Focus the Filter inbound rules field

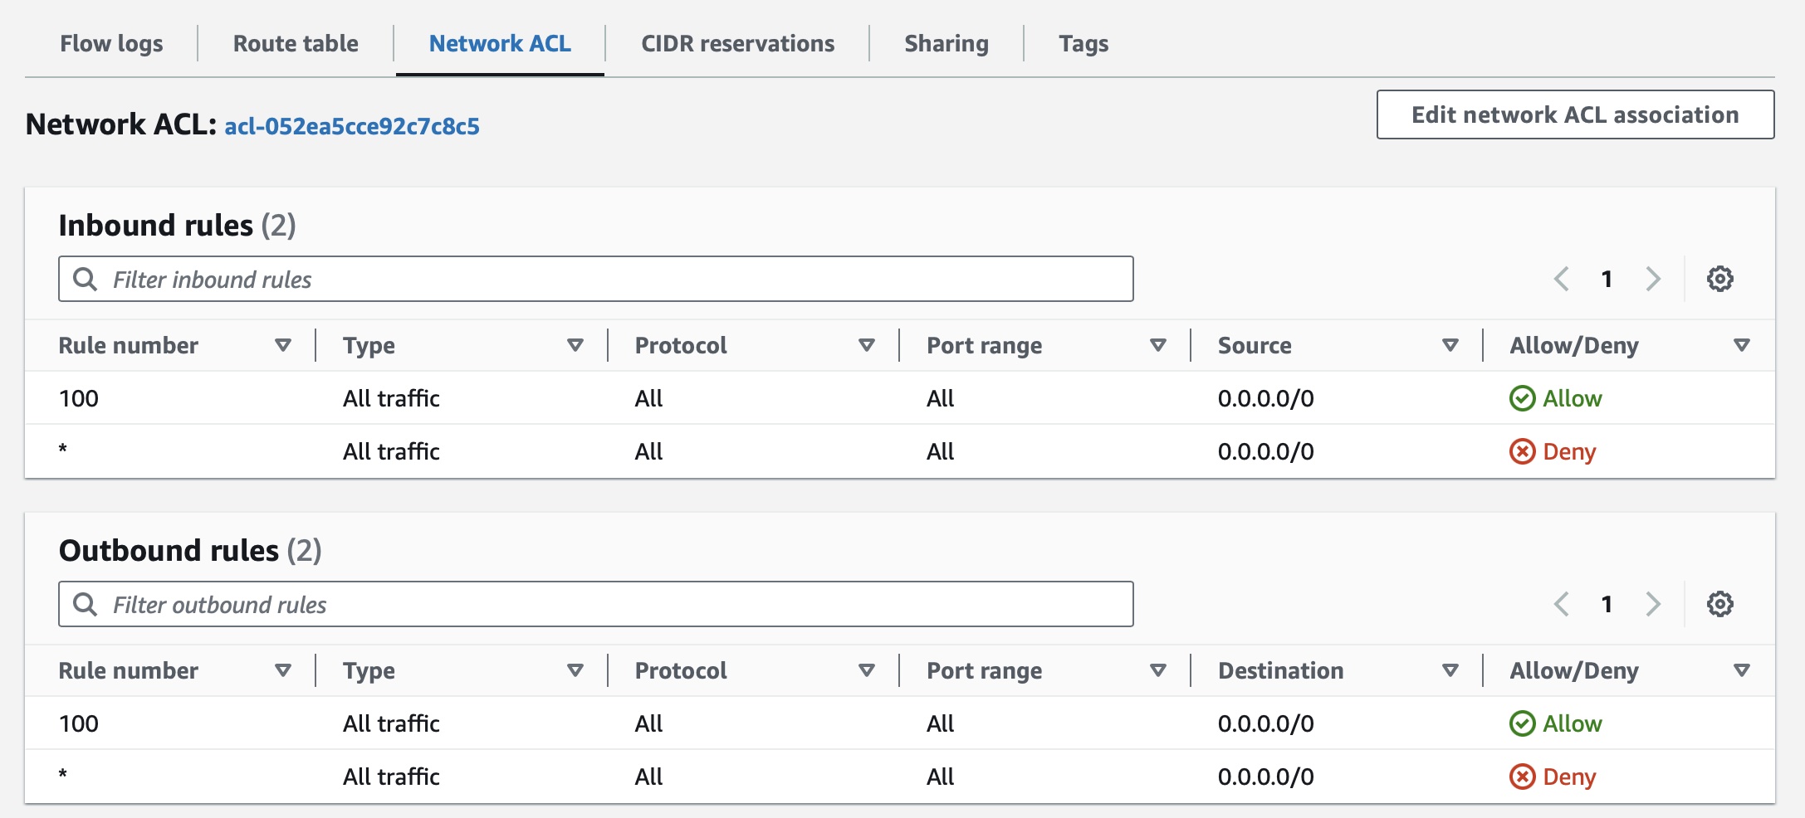[x=614, y=279]
